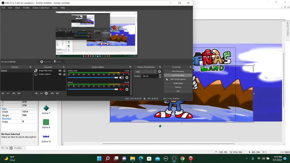Click the Display Capture monitor icon

(x=36, y=74)
